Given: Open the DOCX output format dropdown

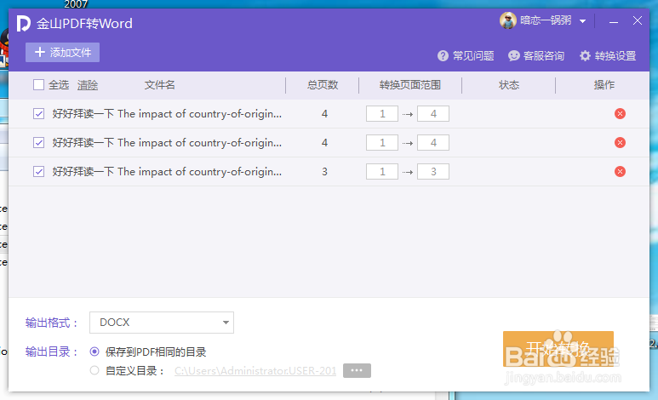Looking at the screenshot, I should point(162,323).
